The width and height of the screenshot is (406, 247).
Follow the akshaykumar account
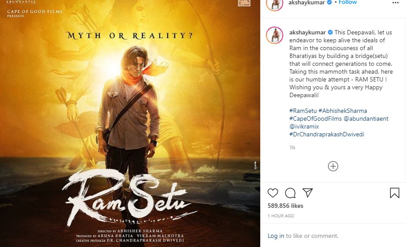tap(348, 2)
